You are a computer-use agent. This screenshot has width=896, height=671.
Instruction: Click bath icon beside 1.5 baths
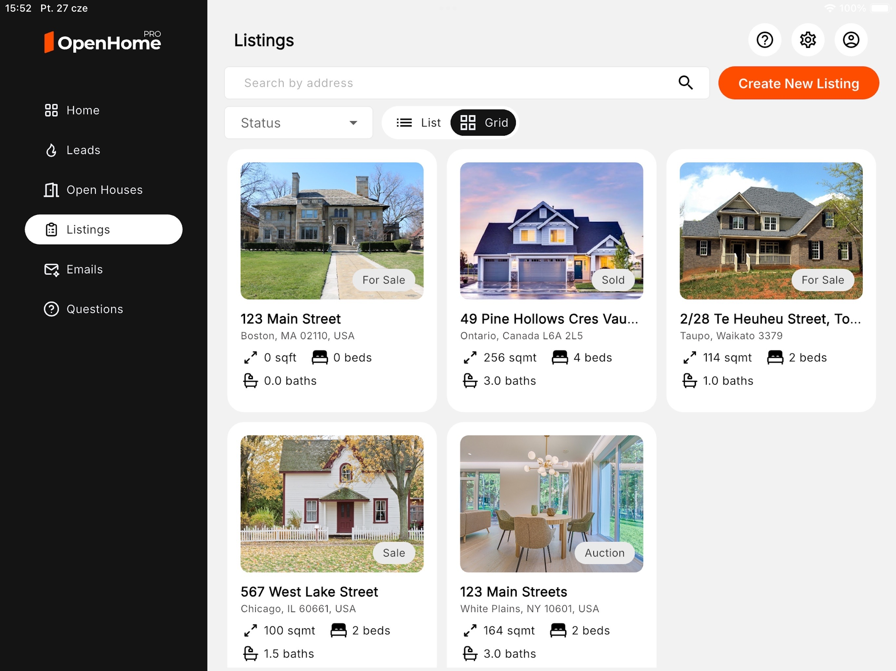point(250,654)
